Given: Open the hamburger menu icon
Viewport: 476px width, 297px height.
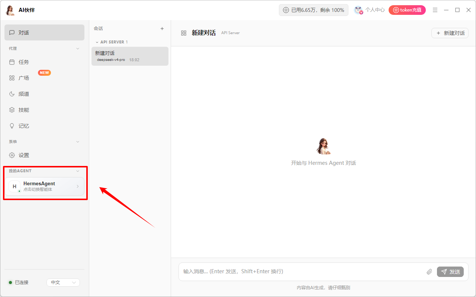Looking at the screenshot, I should pos(435,10).
